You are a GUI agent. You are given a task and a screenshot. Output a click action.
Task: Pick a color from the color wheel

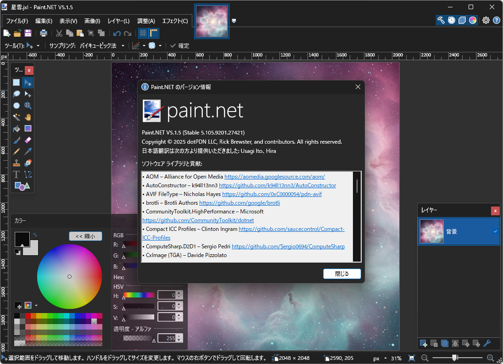(x=69, y=276)
